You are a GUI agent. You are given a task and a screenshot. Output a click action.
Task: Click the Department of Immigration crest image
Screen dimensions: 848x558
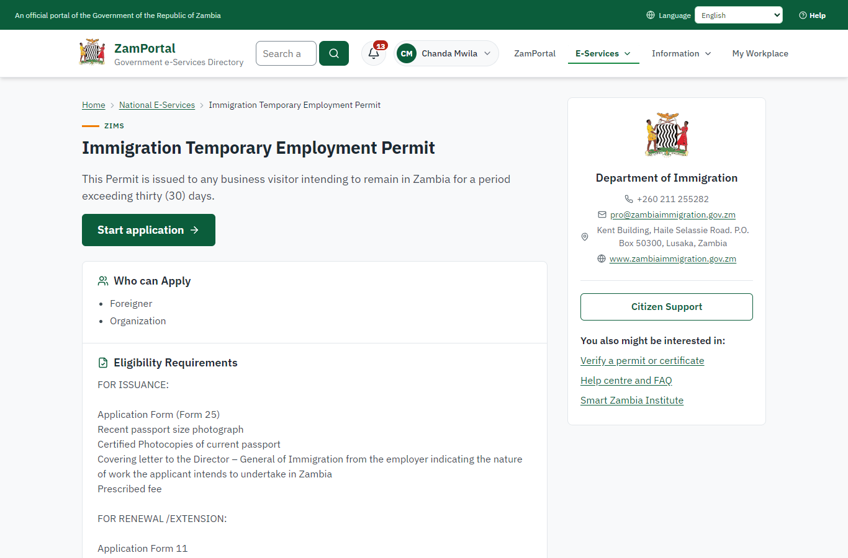(x=667, y=135)
